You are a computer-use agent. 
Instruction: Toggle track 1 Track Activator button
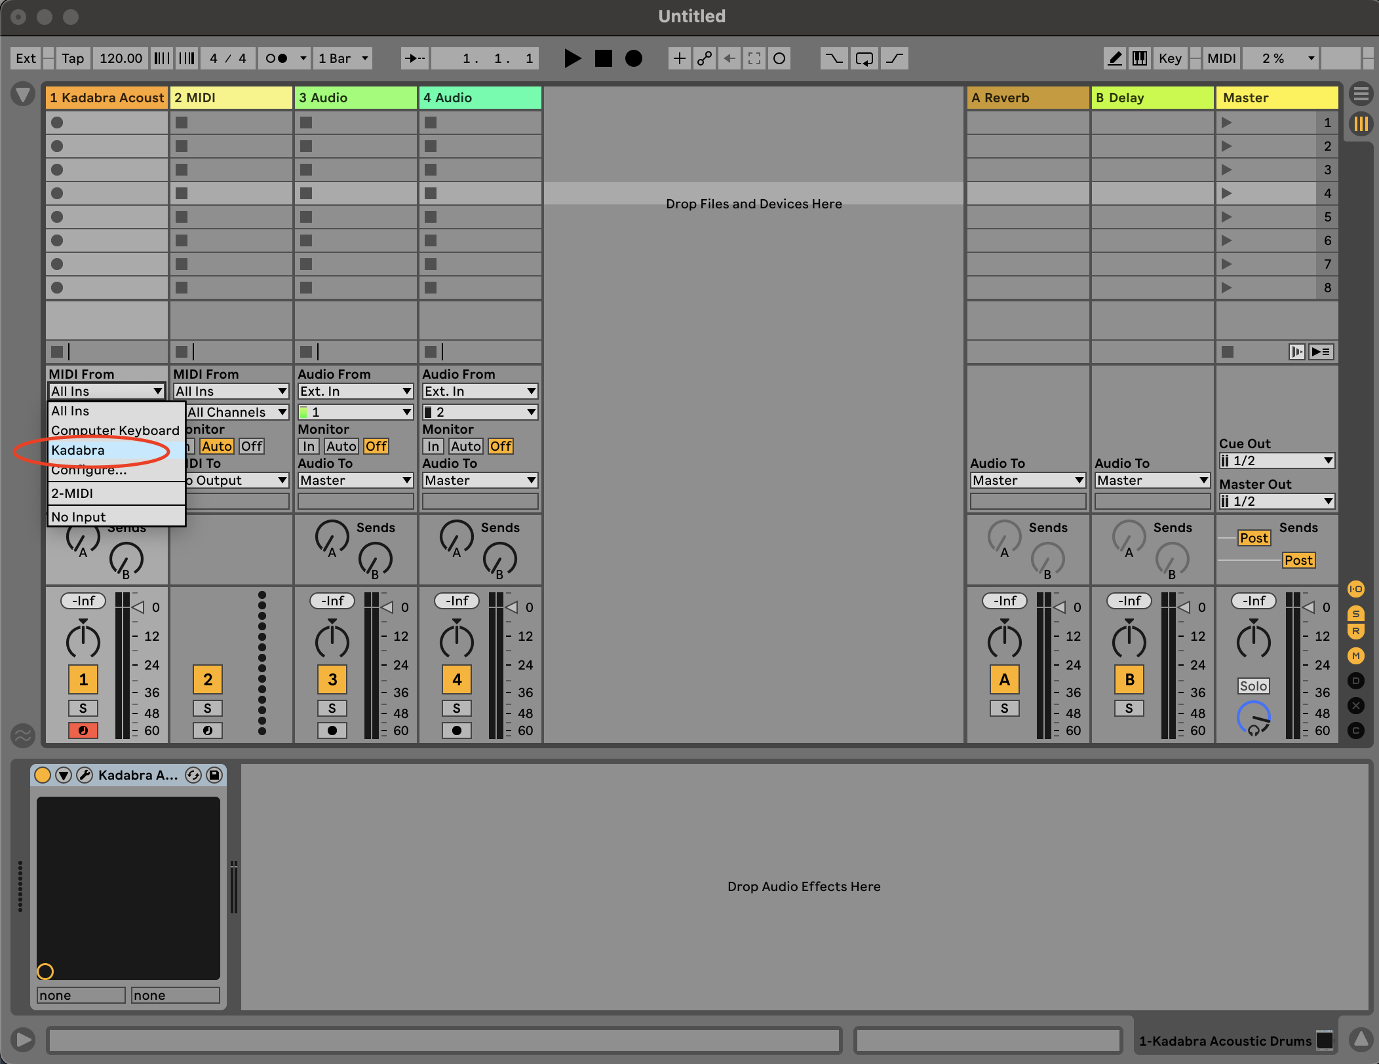[x=83, y=679]
